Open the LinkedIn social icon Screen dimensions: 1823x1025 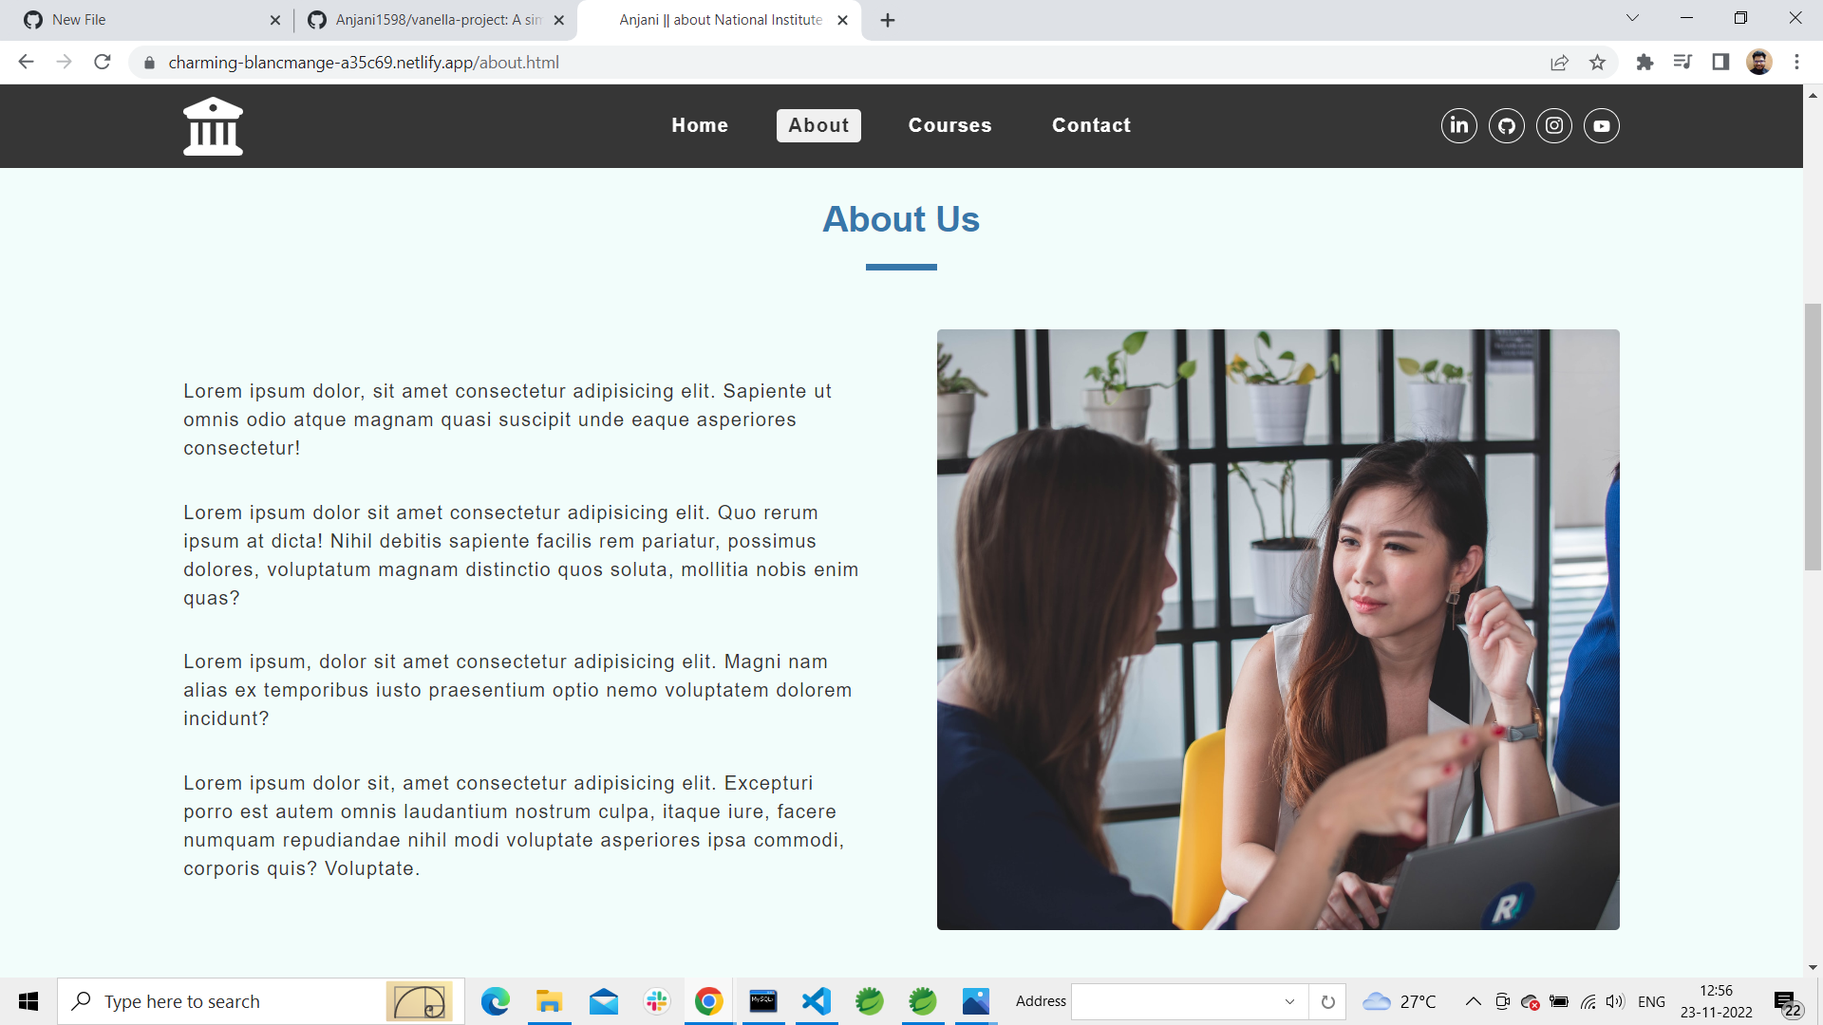1459,125
